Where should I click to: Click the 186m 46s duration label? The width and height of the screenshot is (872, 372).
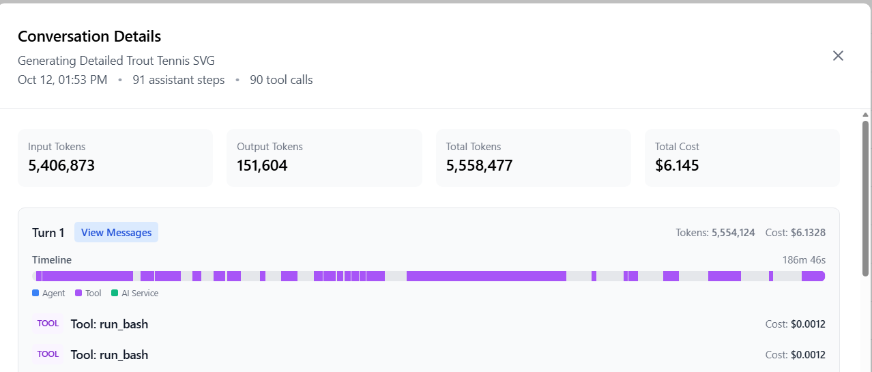pyautogui.click(x=804, y=260)
